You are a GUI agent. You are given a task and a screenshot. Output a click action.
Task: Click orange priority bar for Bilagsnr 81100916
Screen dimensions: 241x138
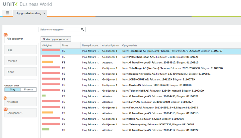tap(47, 62)
